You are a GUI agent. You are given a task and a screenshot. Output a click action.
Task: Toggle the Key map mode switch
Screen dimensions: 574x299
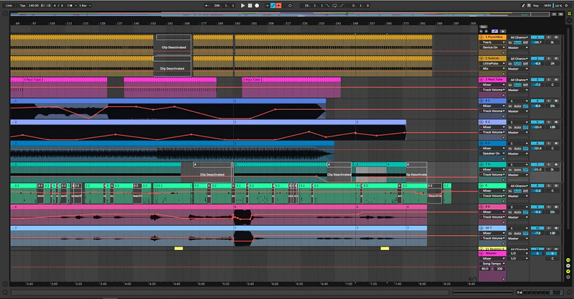coord(536,5)
